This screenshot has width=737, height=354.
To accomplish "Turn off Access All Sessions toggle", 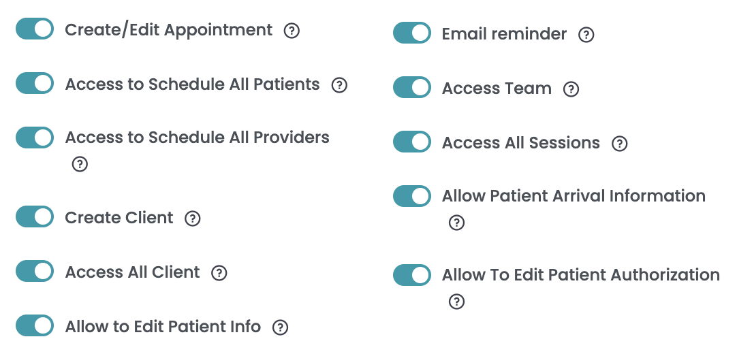I will pyautogui.click(x=411, y=142).
